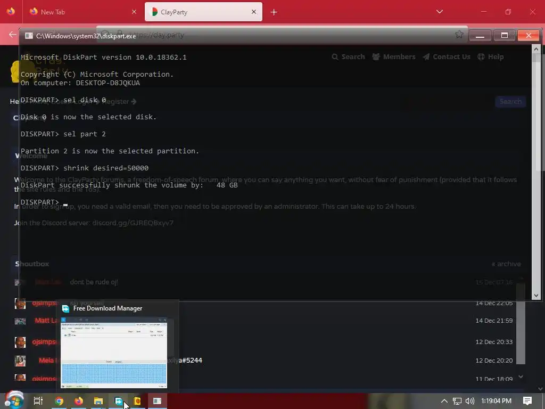Click the ojsimps avatar beside 12 Dec 20:33
The height and width of the screenshot is (409, 545).
pyautogui.click(x=20, y=342)
